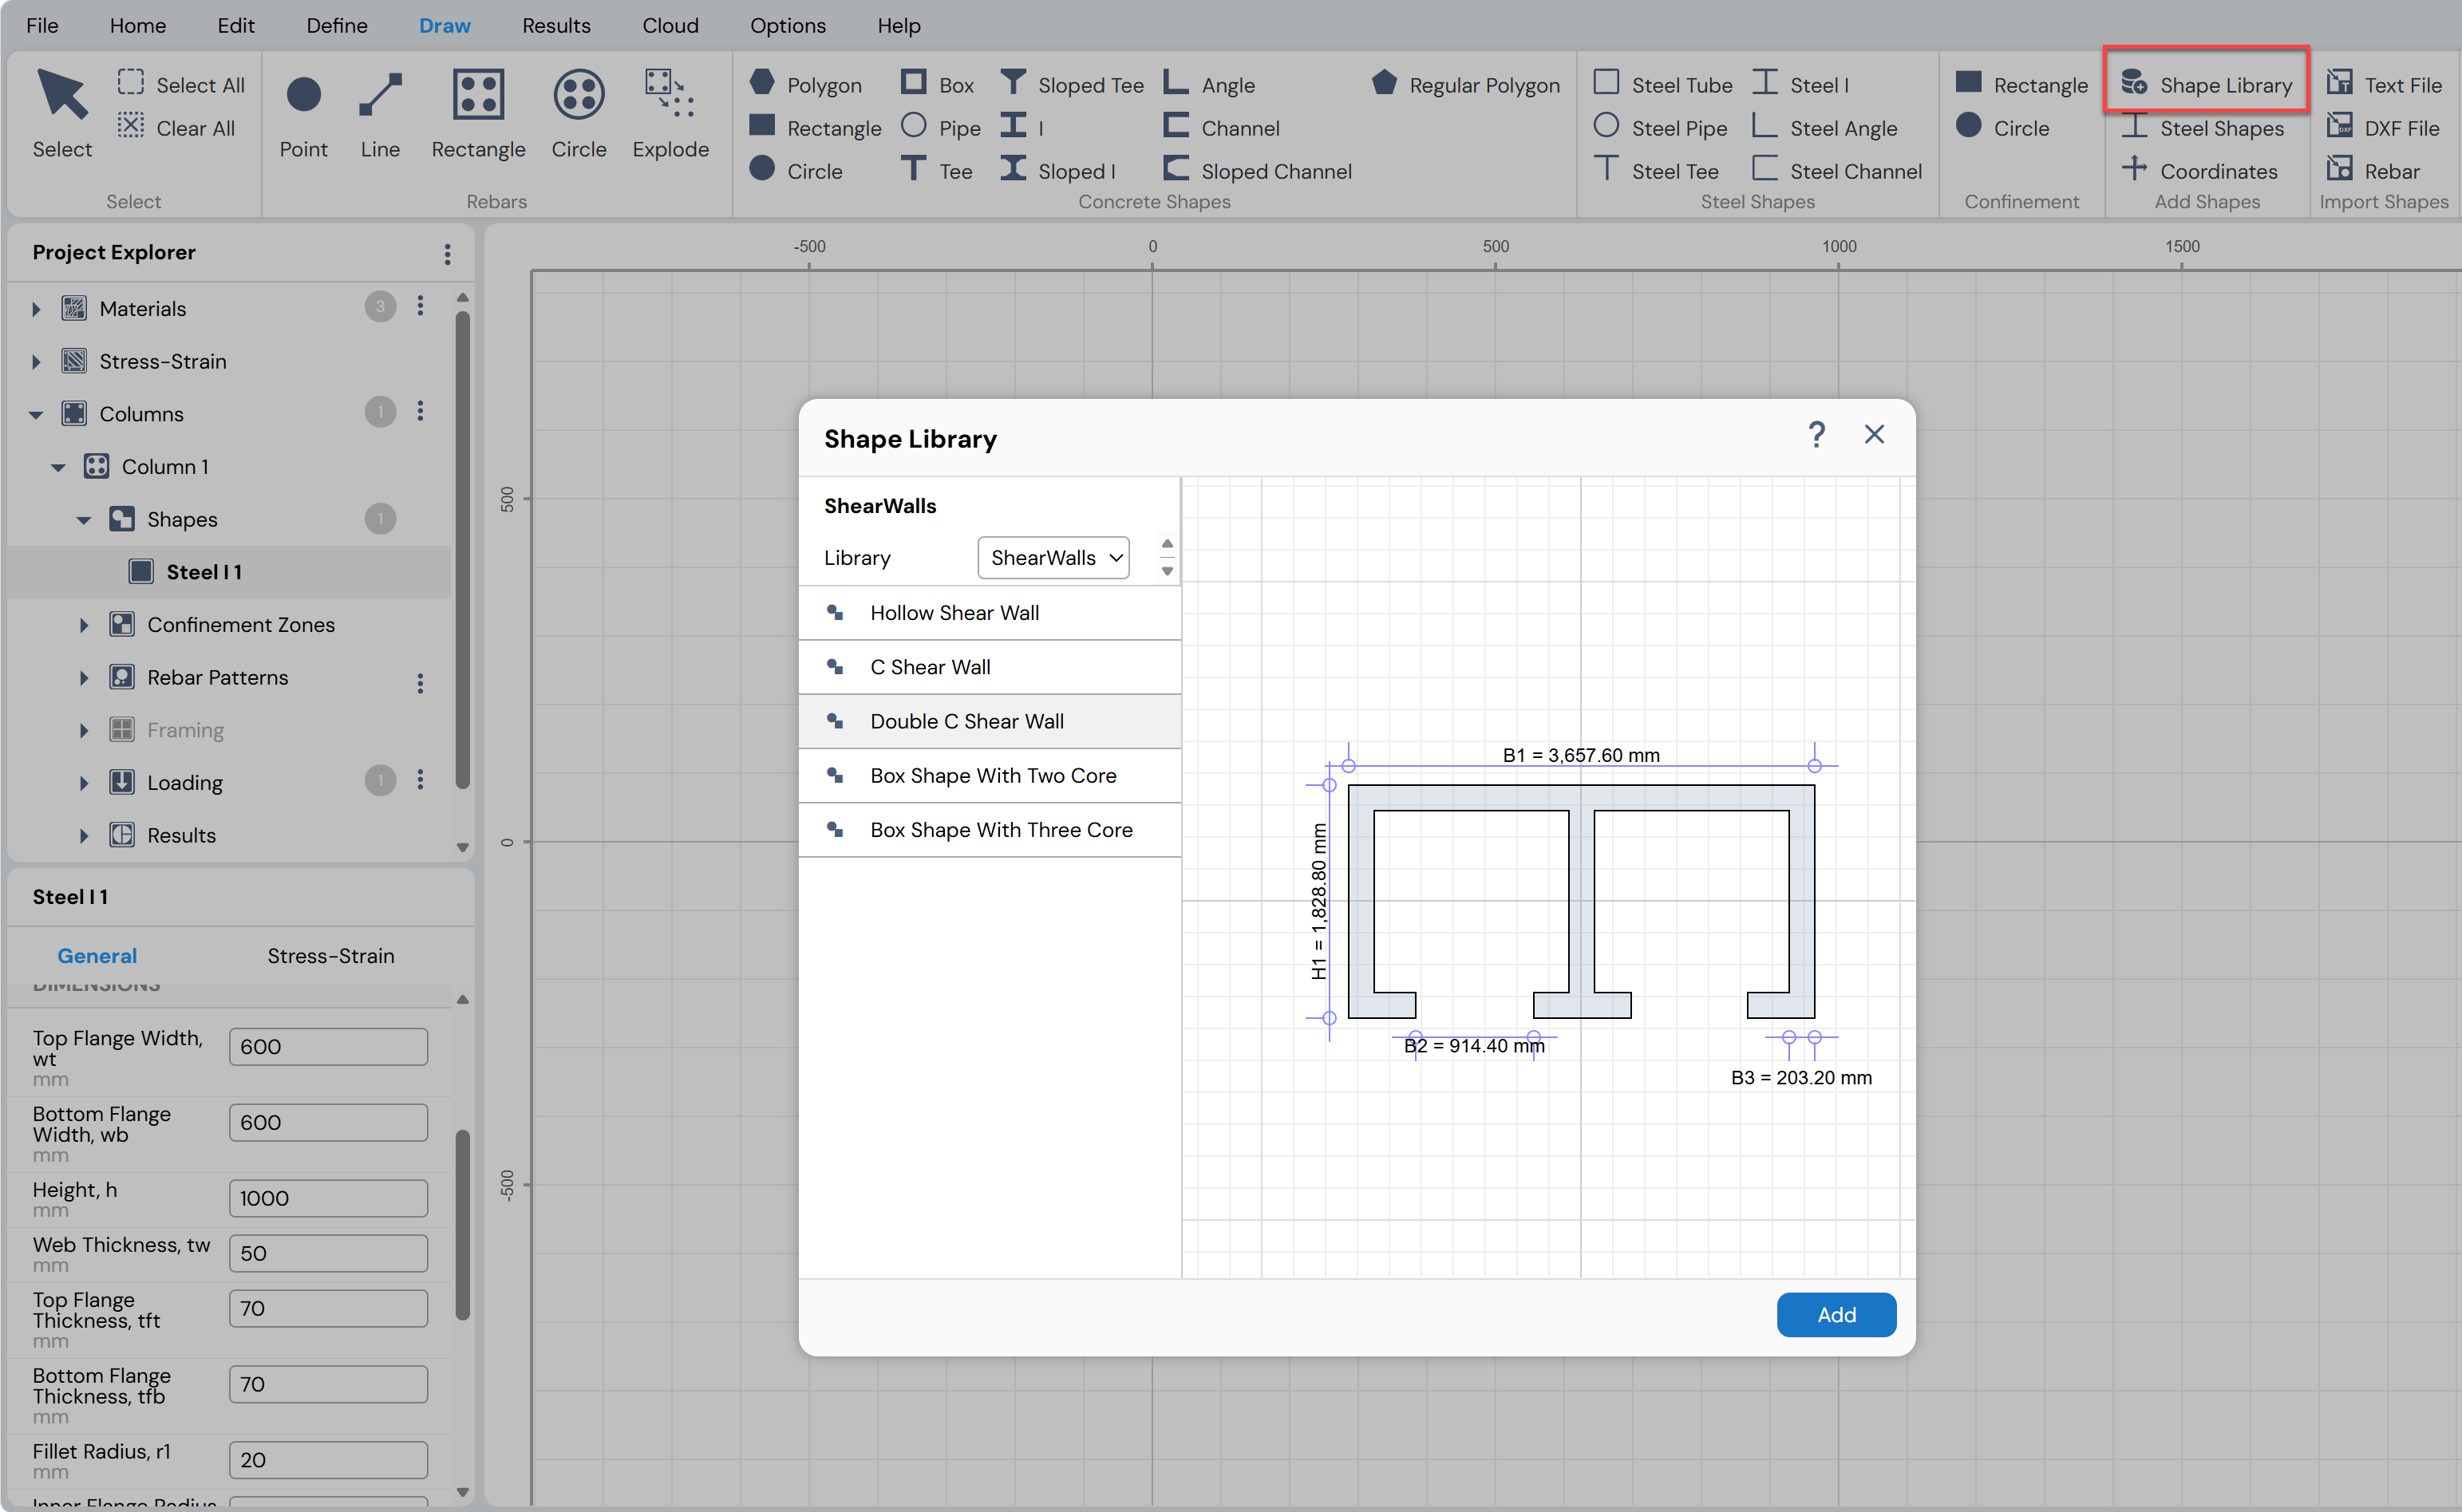
Task: Open the Library ShearWalls dropdown
Action: (x=1053, y=557)
